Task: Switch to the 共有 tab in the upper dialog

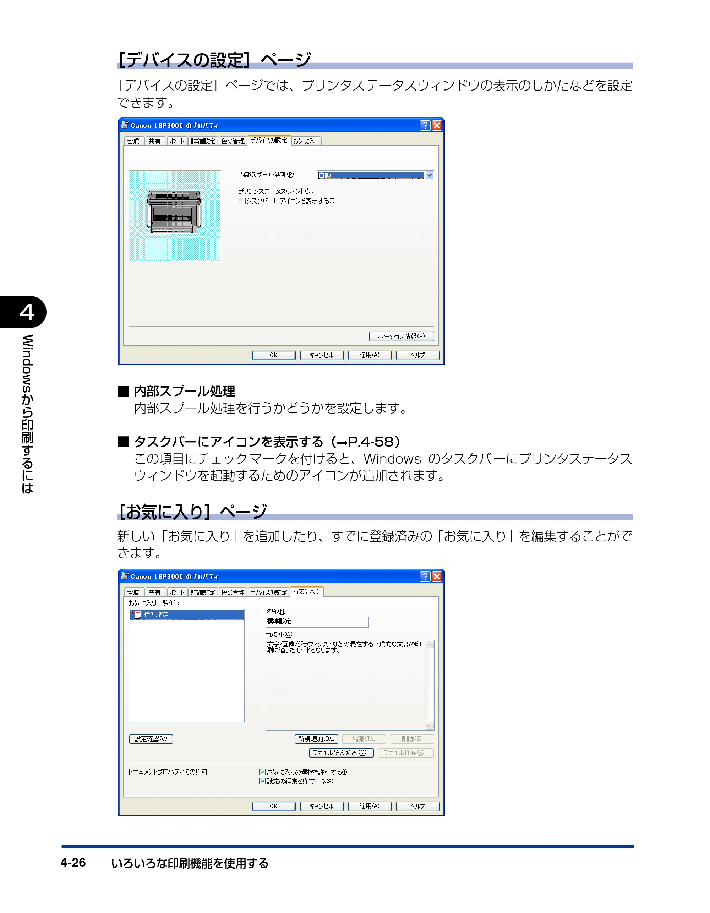Action: tap(155, 141)
